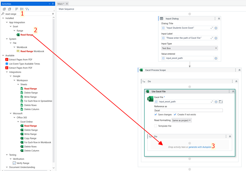Switch to the Main tab
This screenshot has width=246, height=171.
click(61, 4)
